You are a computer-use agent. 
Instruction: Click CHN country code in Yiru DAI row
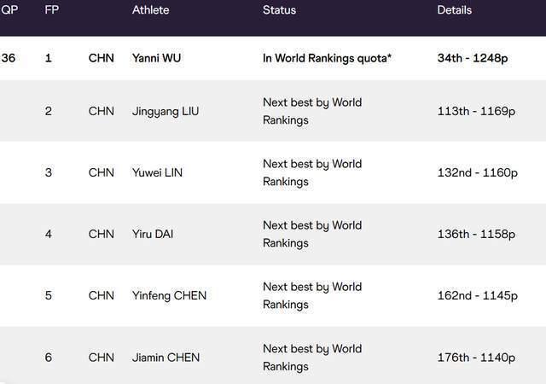102,234
